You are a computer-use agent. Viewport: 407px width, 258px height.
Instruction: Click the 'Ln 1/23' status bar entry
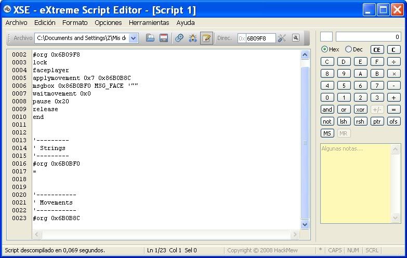coord(156,250)
